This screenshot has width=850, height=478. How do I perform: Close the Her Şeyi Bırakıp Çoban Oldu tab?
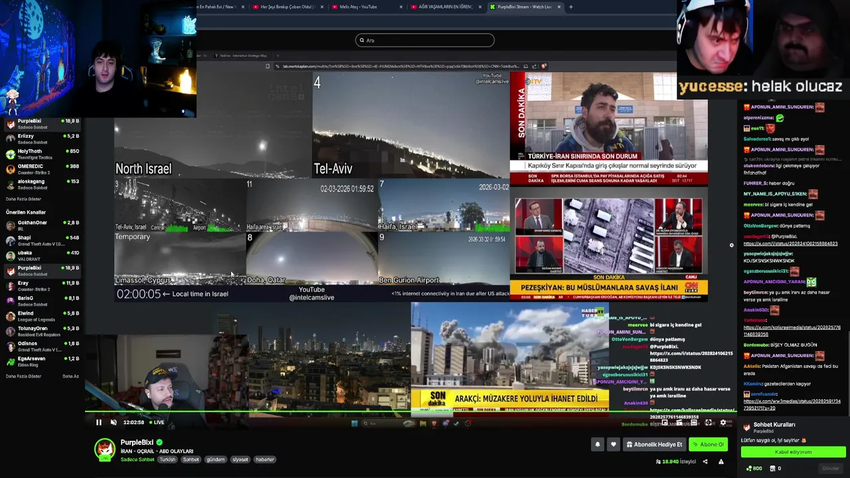pyautogui.click(x=322, y=7)
